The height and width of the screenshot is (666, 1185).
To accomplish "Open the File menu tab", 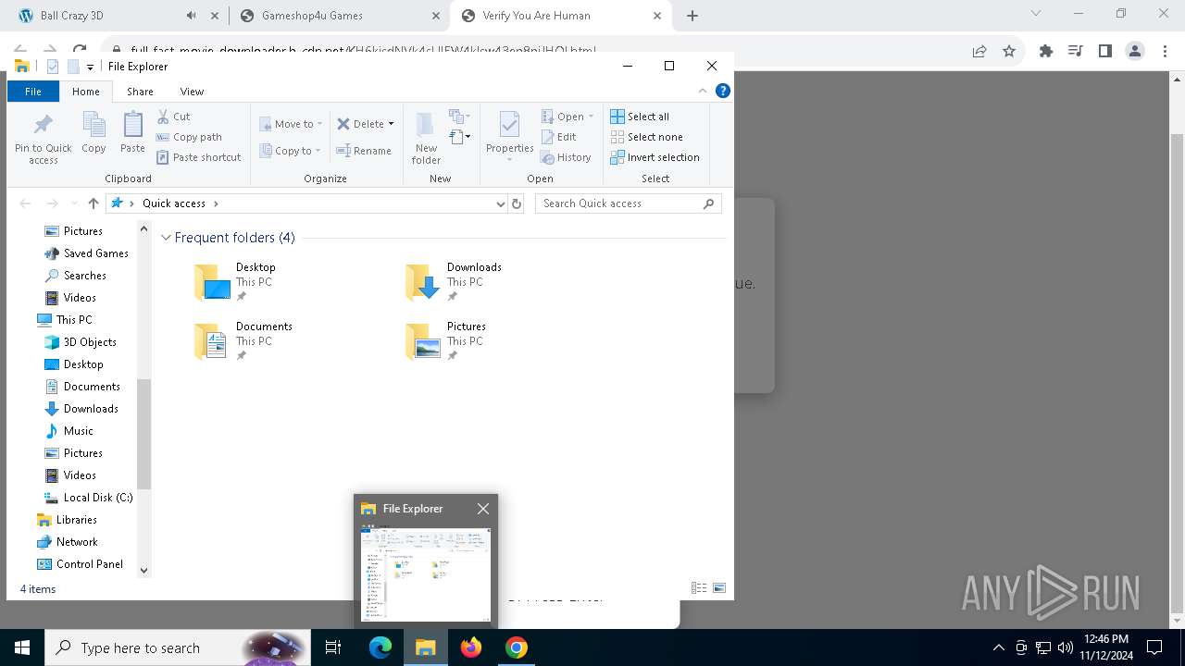I will pos(33,92).
